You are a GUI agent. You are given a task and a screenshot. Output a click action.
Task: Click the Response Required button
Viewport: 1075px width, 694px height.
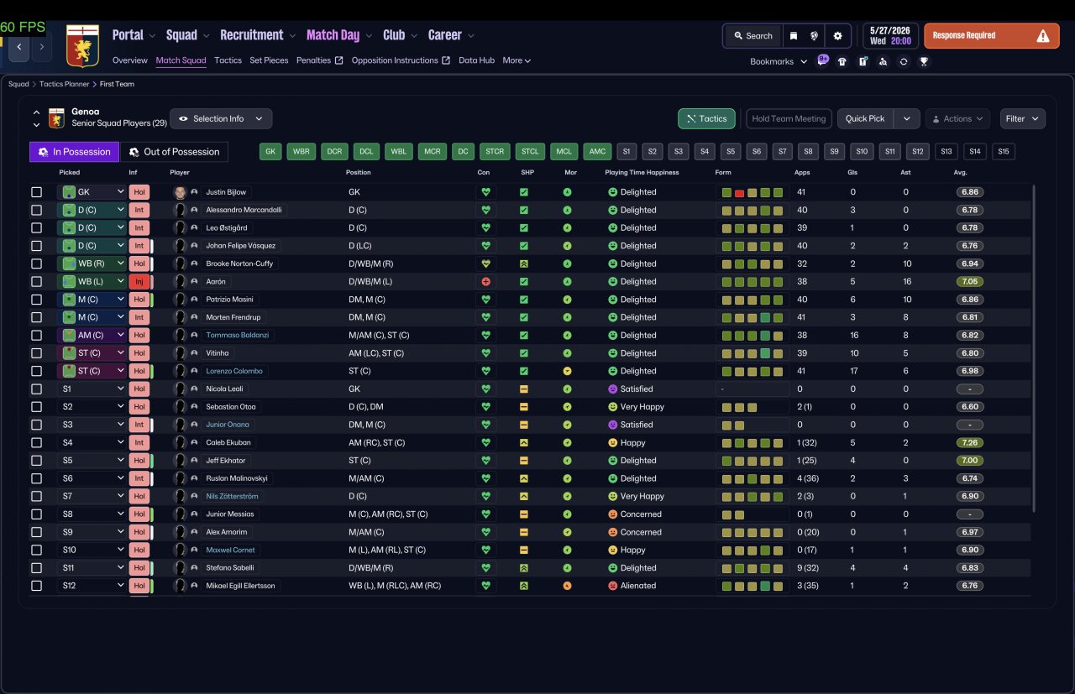click(992, 36)
